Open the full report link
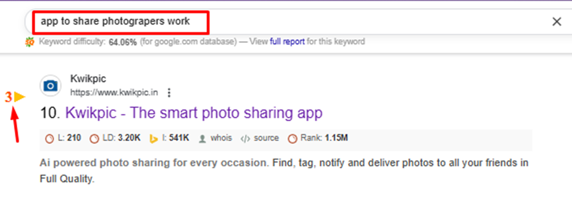Viewport: 572px width, 204px height. pos(287,41)
